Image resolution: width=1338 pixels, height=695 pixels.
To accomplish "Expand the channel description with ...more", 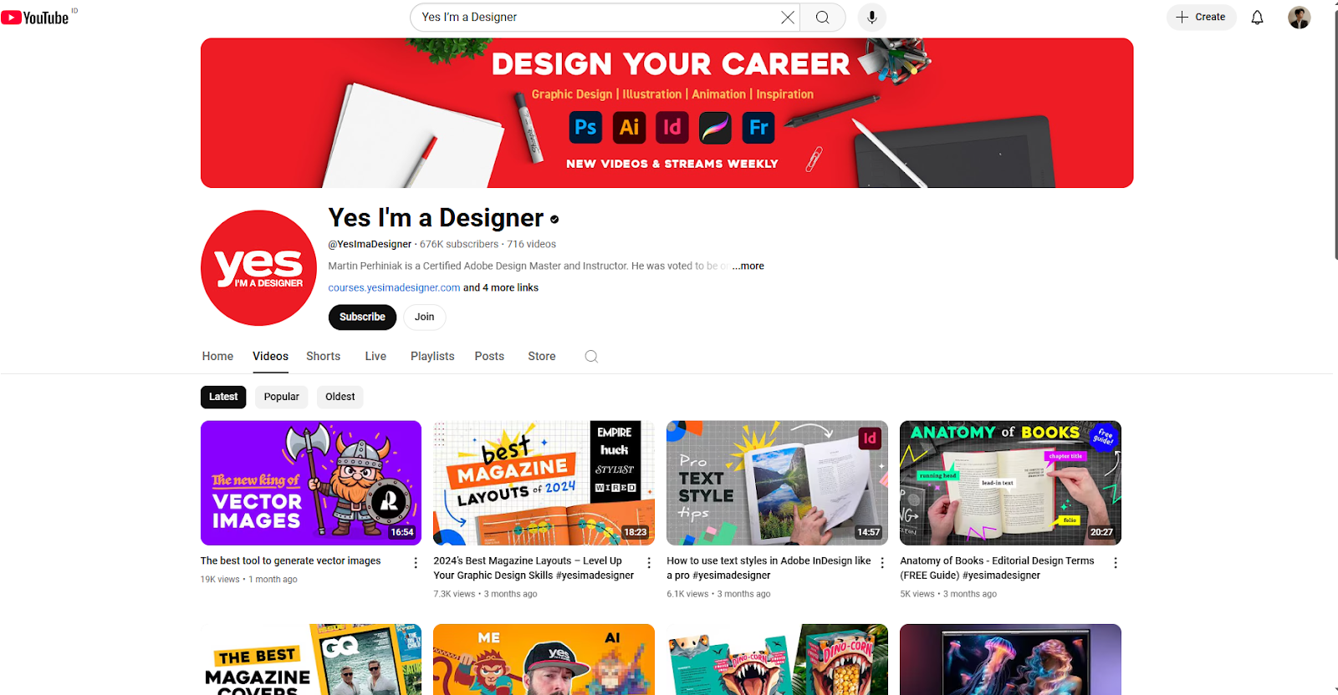I will click(748, 266).
